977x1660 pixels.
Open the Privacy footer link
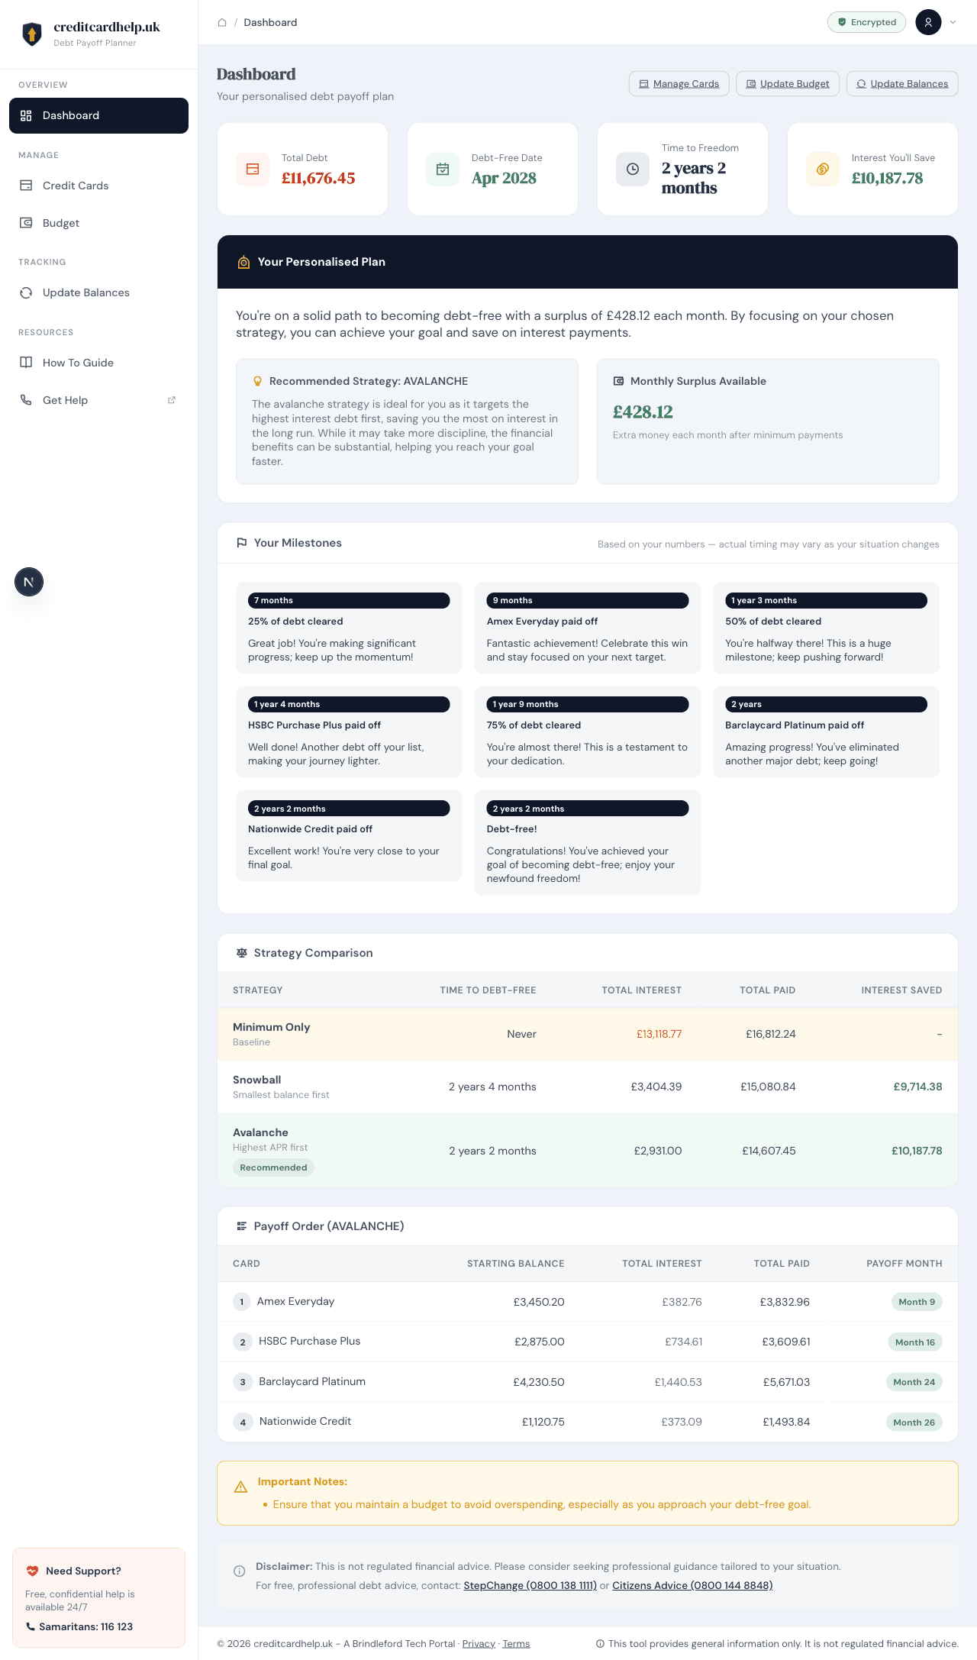[x=479, y=1644]
